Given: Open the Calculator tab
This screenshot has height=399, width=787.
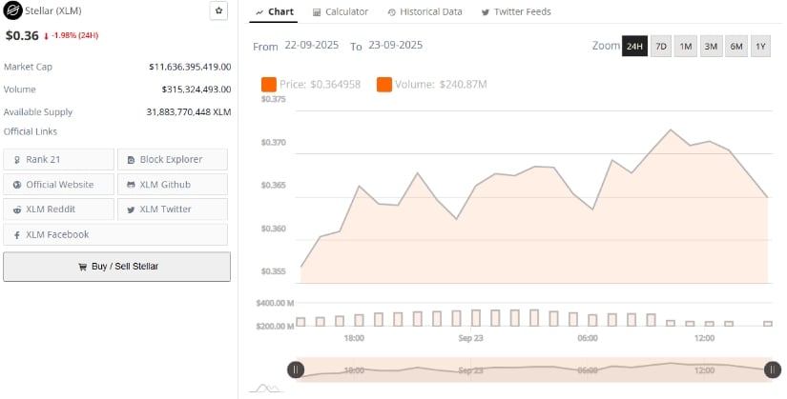Looking at the screenshot, I should click(341, 12).
